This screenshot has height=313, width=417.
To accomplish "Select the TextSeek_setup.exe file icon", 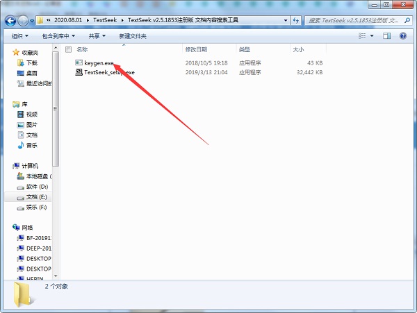I will click(79, 72).
